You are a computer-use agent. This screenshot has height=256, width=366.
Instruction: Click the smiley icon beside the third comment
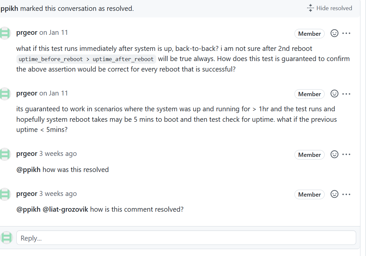[x=334, y=154]
